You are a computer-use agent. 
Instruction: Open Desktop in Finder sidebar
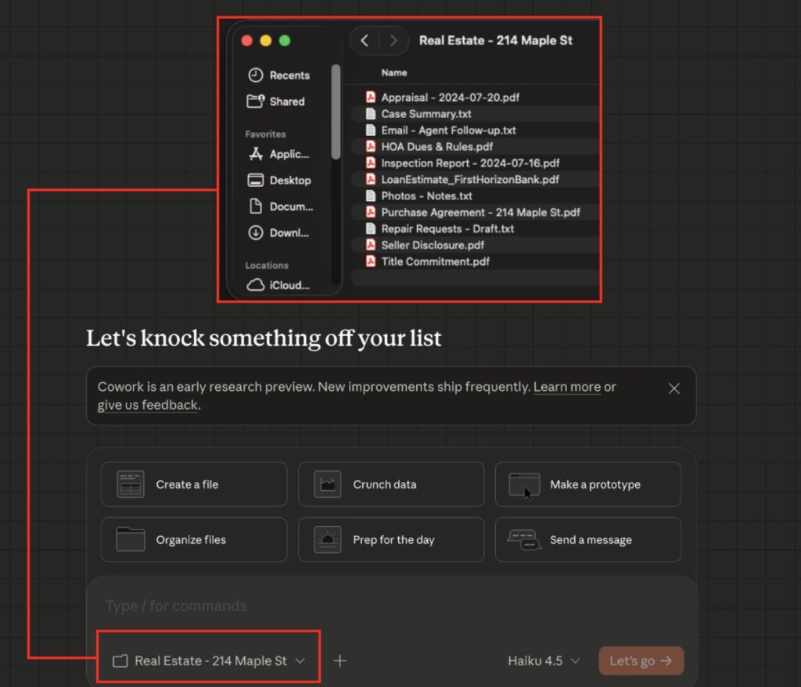pos(289,180)
